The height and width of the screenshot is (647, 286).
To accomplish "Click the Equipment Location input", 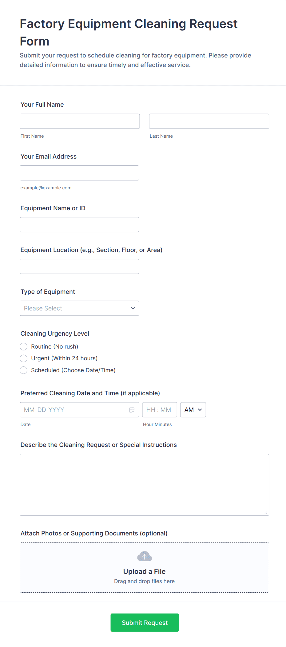I will (x=79, y=266).
